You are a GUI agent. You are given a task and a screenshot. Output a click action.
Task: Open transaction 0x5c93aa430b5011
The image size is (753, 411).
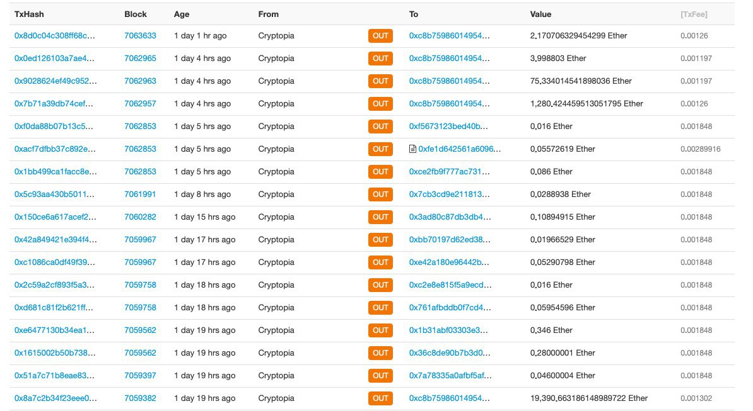[54, 194]
